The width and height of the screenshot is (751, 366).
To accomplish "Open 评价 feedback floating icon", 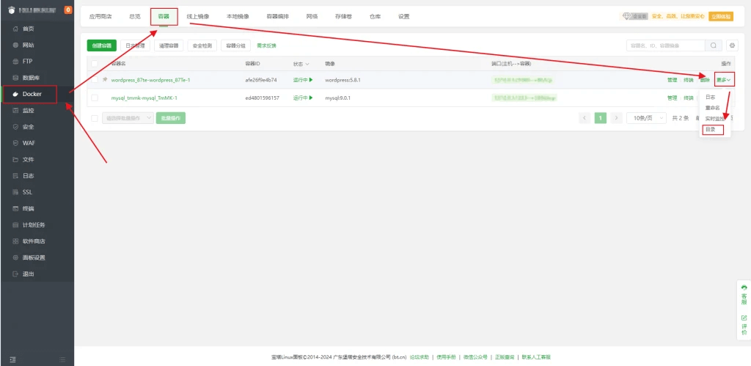I will (744, 325).
